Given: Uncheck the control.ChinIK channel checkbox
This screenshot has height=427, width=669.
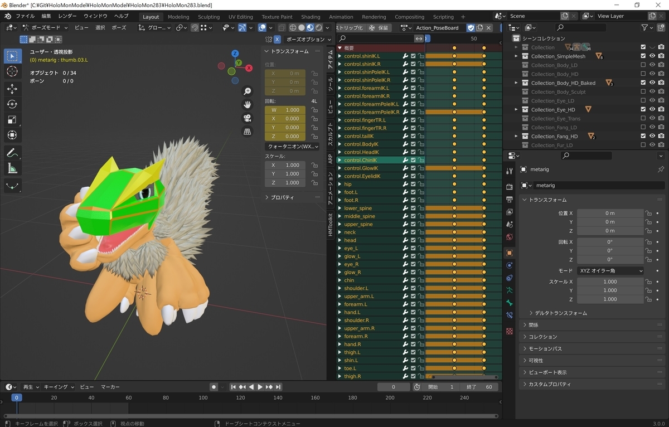Looking at the screenshot, I should [413, 160].
